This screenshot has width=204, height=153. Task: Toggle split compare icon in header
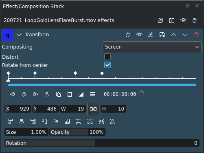[x=172, y=20]
